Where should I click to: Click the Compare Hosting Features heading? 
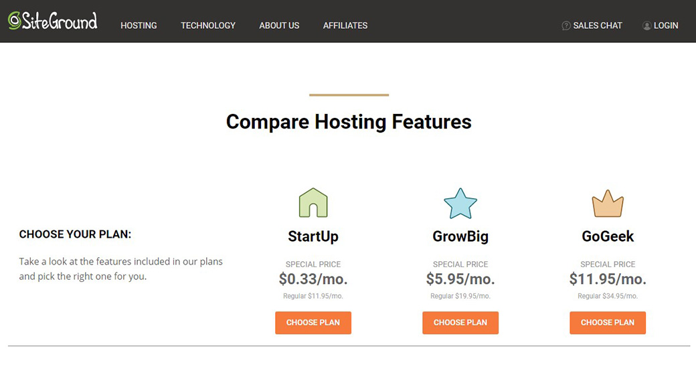349,122
